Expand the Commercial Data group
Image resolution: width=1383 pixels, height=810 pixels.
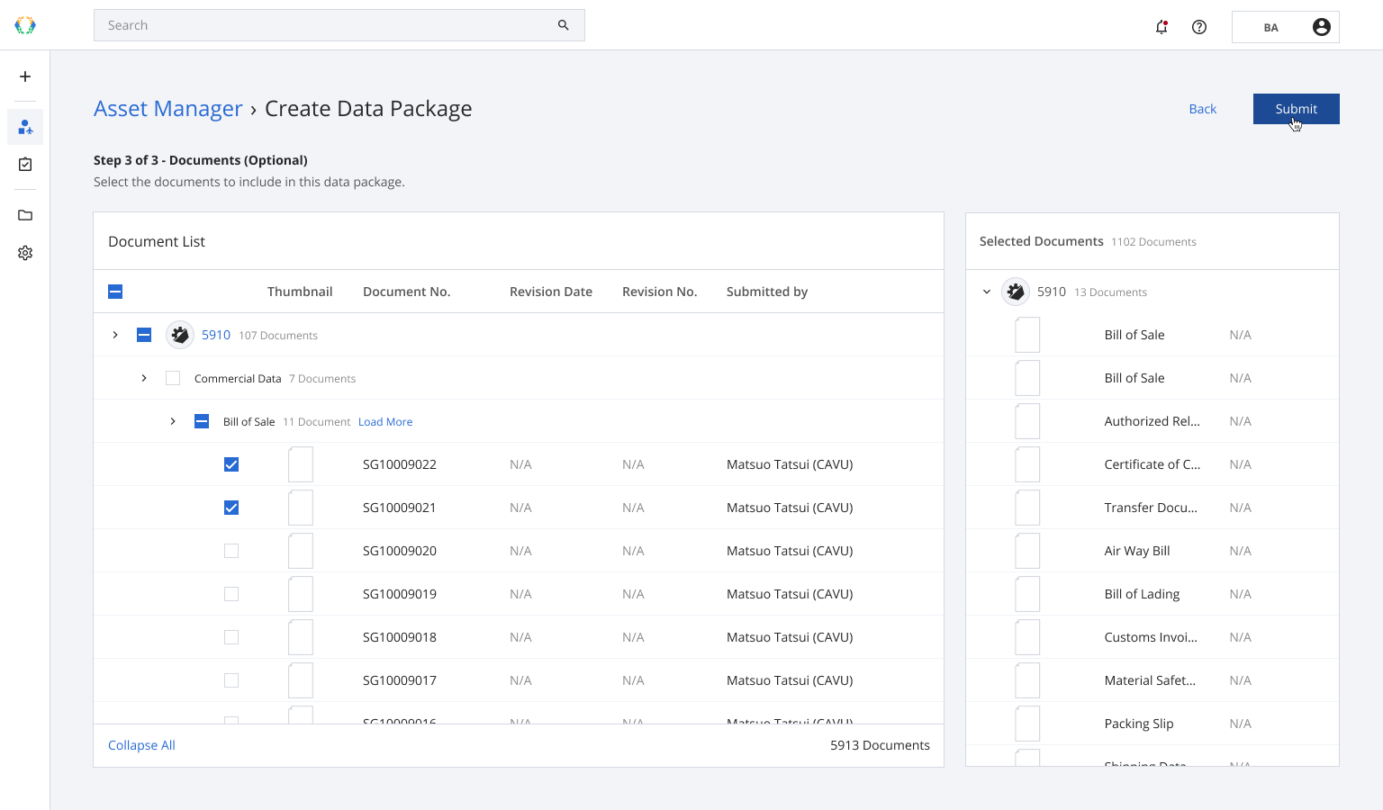[144, 378]
